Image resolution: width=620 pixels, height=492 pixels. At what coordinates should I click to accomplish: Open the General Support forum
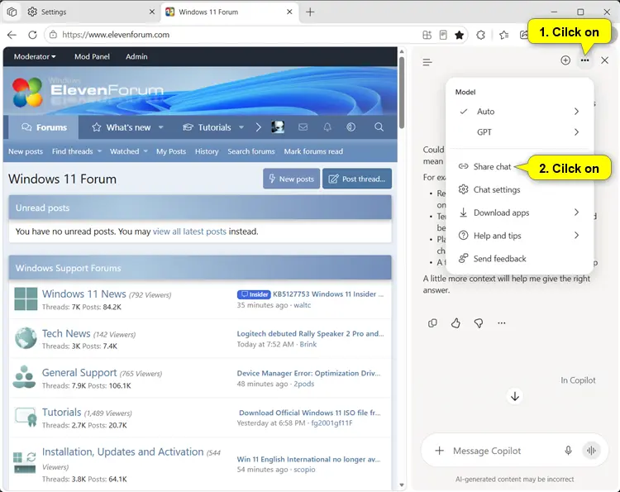(x=79, y=373)
